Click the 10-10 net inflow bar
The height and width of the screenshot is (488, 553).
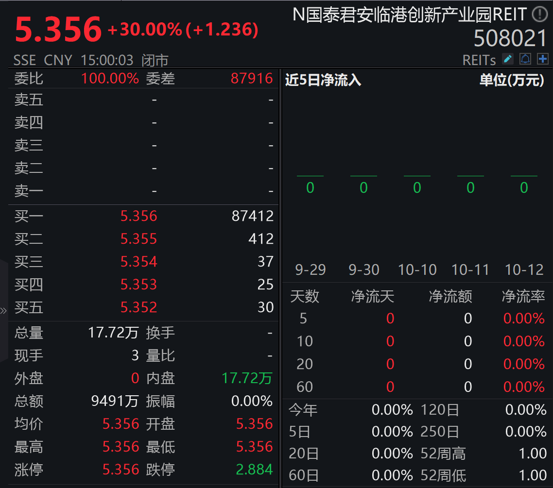pyautogui.click(x=417, y=176)
